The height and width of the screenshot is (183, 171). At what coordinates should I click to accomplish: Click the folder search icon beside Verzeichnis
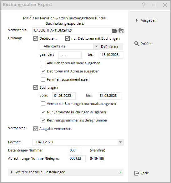coord(121,31)
